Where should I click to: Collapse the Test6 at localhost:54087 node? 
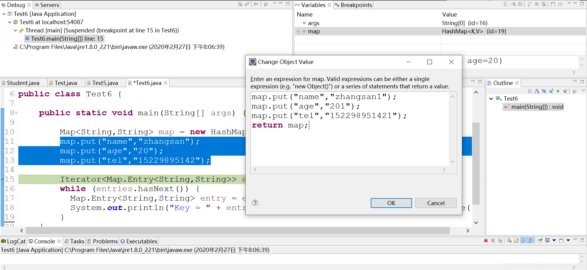[x=9, y=22]
